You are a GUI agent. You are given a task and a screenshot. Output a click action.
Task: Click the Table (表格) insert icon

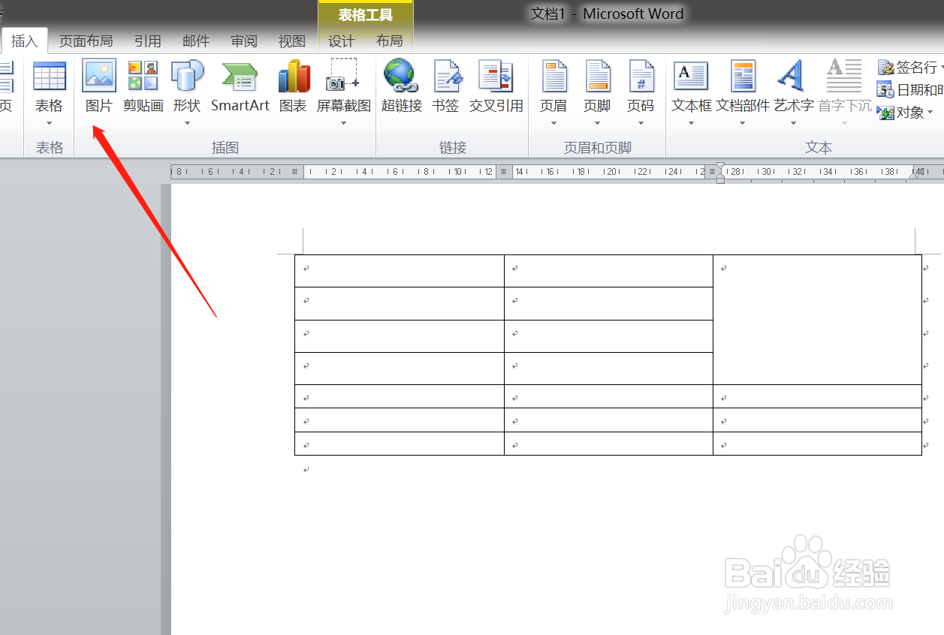[x=50, y=77]
